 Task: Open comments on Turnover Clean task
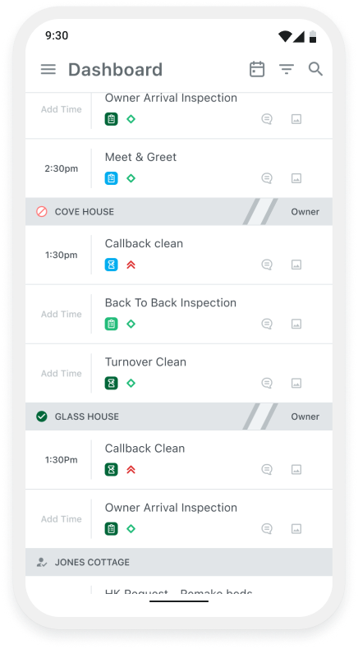[x=267, y=384]
